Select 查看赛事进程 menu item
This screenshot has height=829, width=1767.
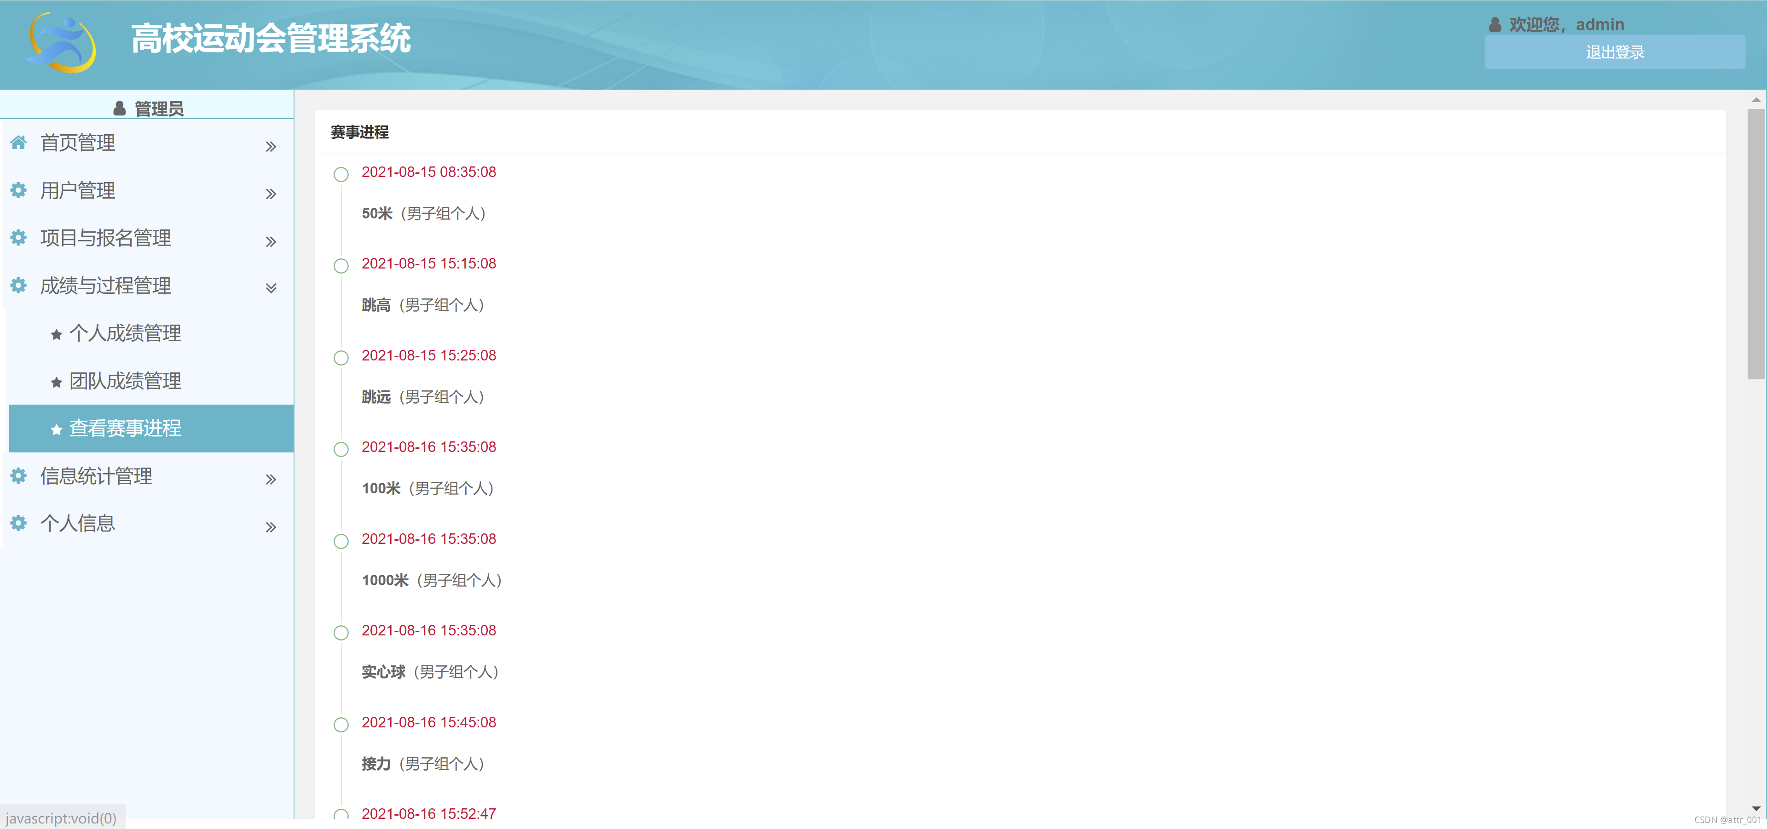click(x=126, y=428)
